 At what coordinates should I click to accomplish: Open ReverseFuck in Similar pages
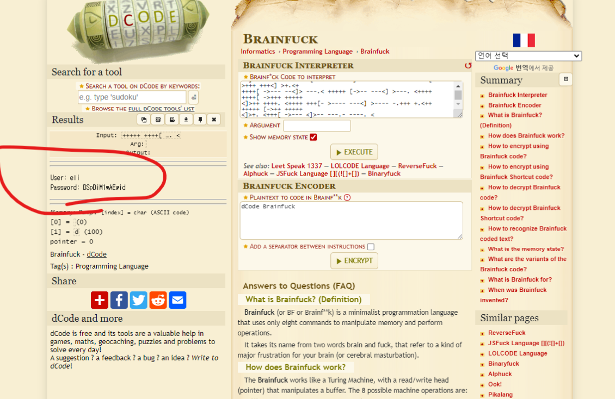pyautogui.click(x=506, y=333)
